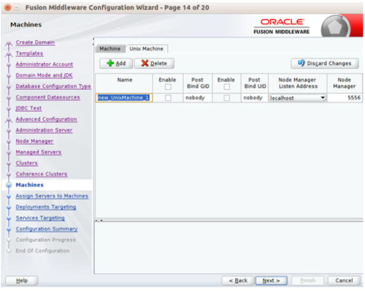Toggle the Enable checkbox in Post Bind UID header
This screenshot has width=365, height=291.
[226, 87]
